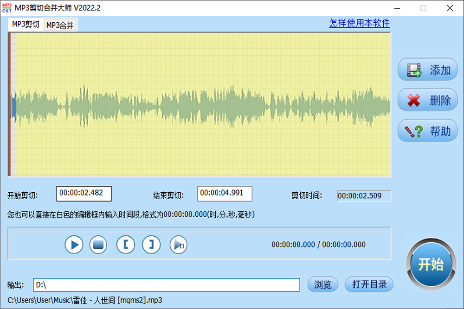Start cutting with the big 开始 button
The width and height of the screenshot is (464, 309).
[431, 264]
